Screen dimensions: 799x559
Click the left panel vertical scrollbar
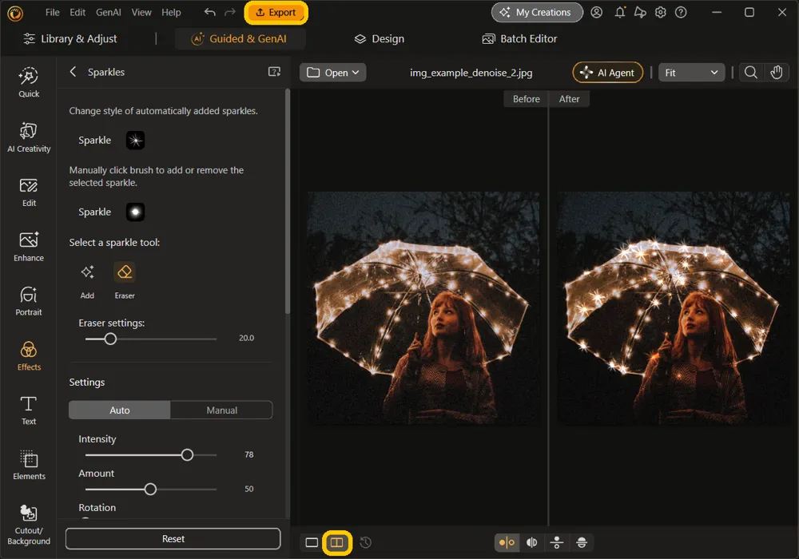pyautogui.click(x=288, y=201)
